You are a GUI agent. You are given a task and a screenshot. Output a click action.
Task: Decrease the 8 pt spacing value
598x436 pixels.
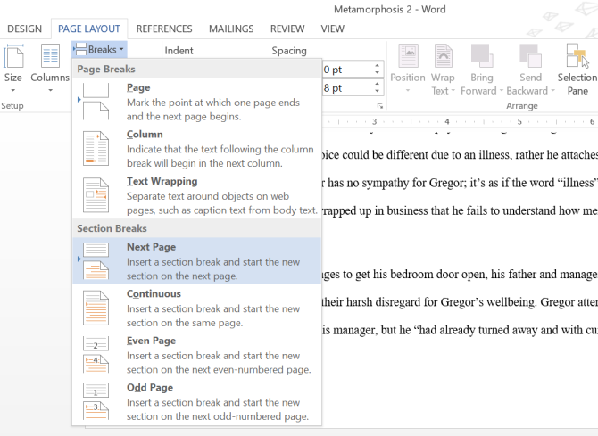point(377,91)
